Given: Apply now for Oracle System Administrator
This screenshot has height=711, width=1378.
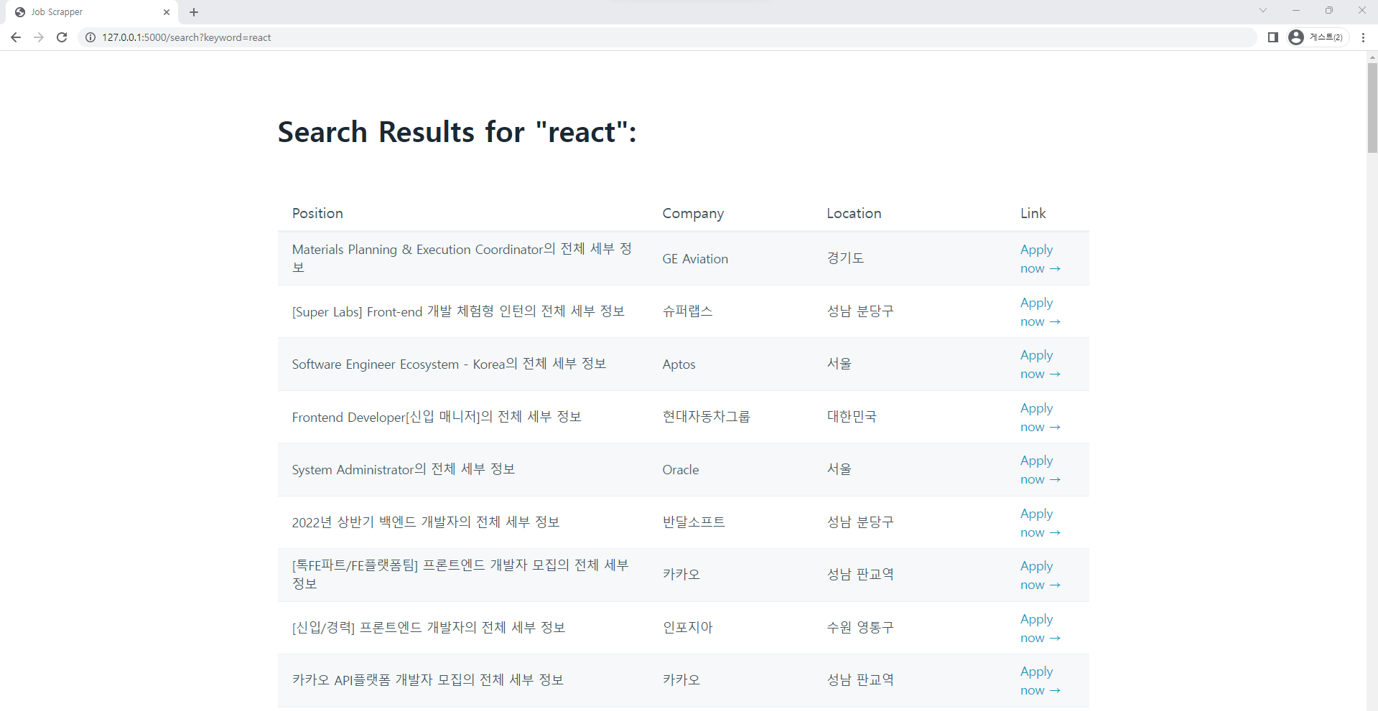Looking at the screenshot, I should (x=1040, y=470).
